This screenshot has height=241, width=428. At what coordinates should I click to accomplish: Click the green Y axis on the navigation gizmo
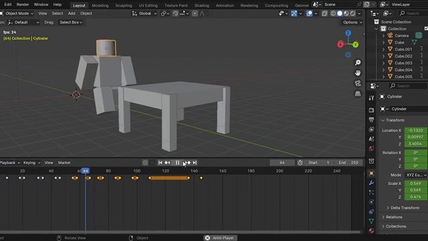(355, 45)
